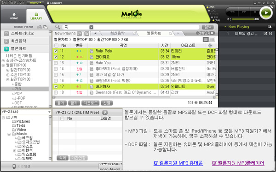Click the magnifier search icon
Image resolution: width=276 pixels, height=172 pixels.
point(57,27)
